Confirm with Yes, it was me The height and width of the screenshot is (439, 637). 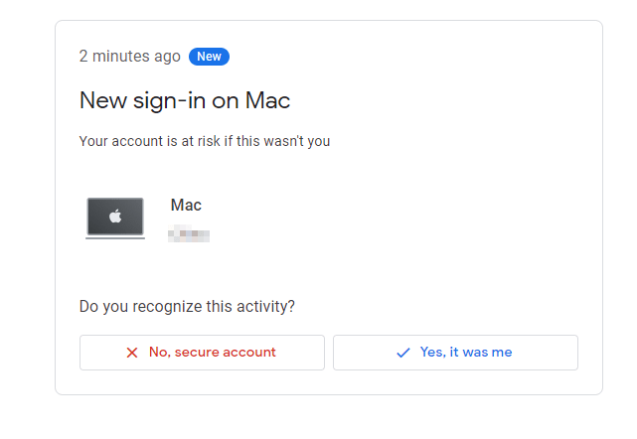[455, 353]
